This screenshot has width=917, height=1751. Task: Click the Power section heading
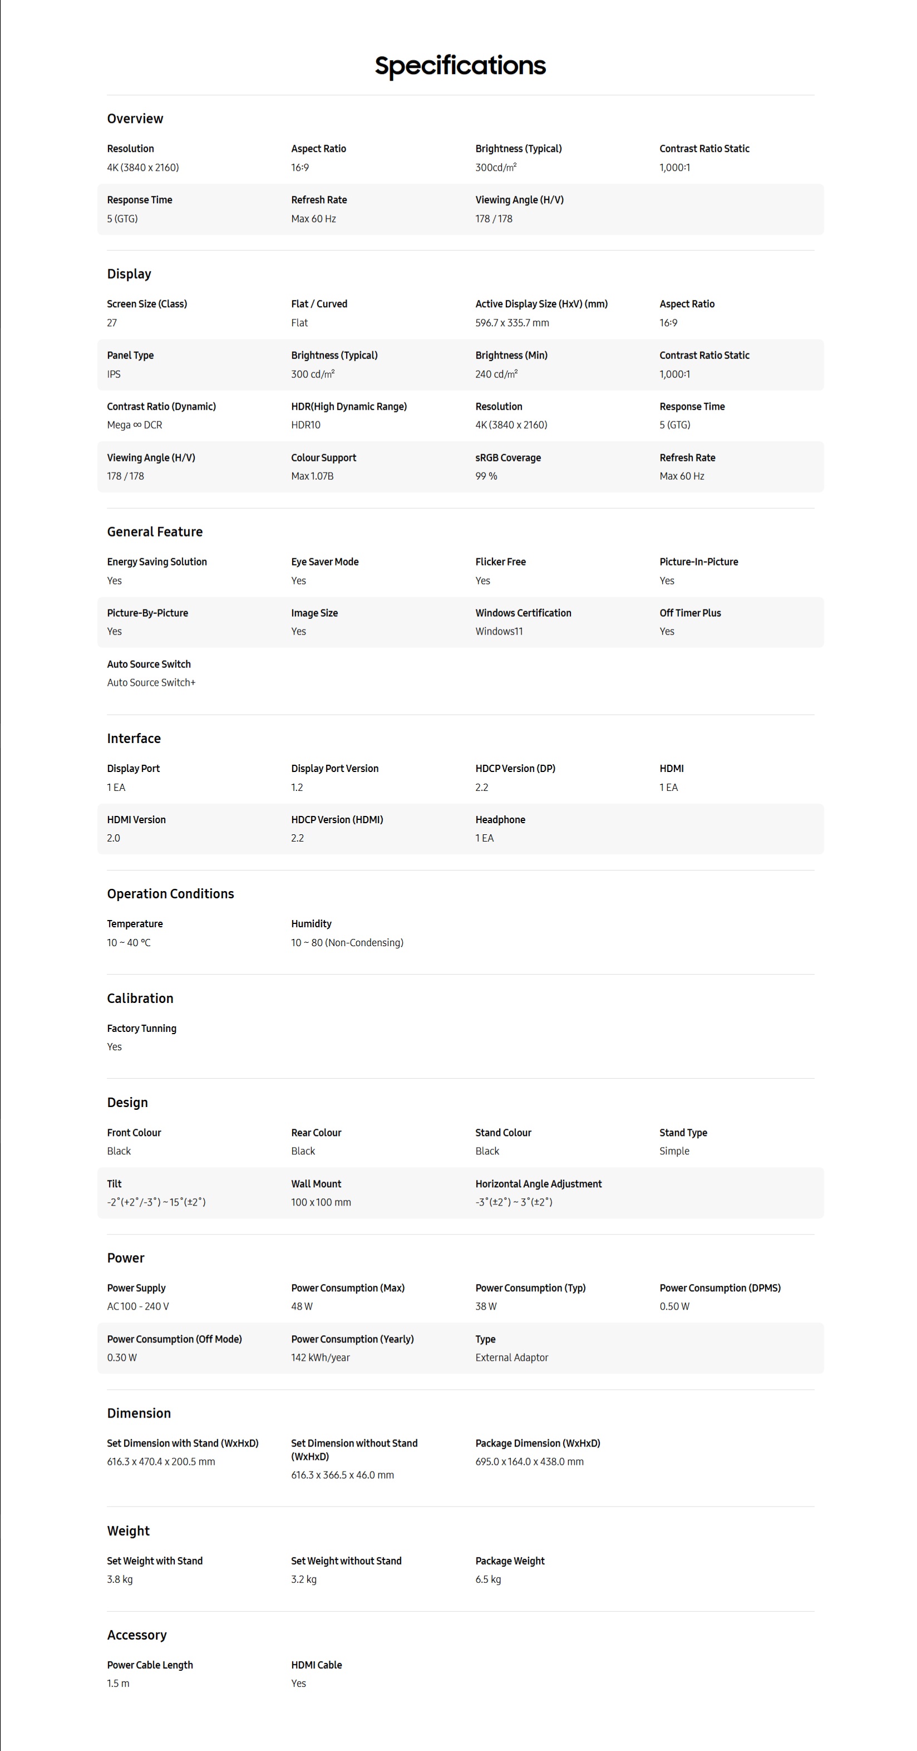[125, 1257]
